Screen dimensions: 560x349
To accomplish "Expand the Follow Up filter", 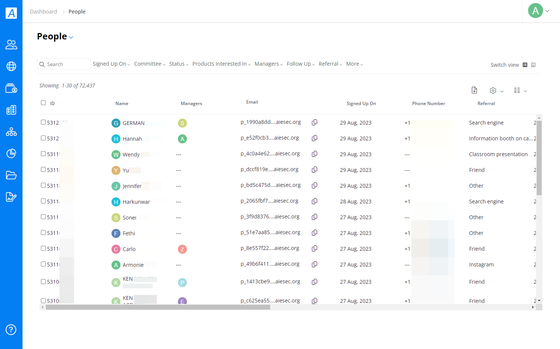I will (301, 64).
